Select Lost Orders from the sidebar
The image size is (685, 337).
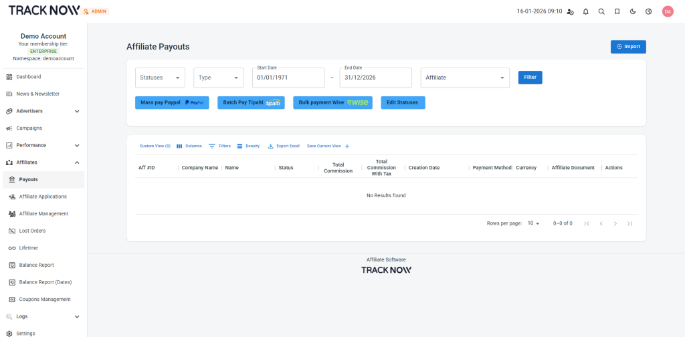(x=32, y=231)
